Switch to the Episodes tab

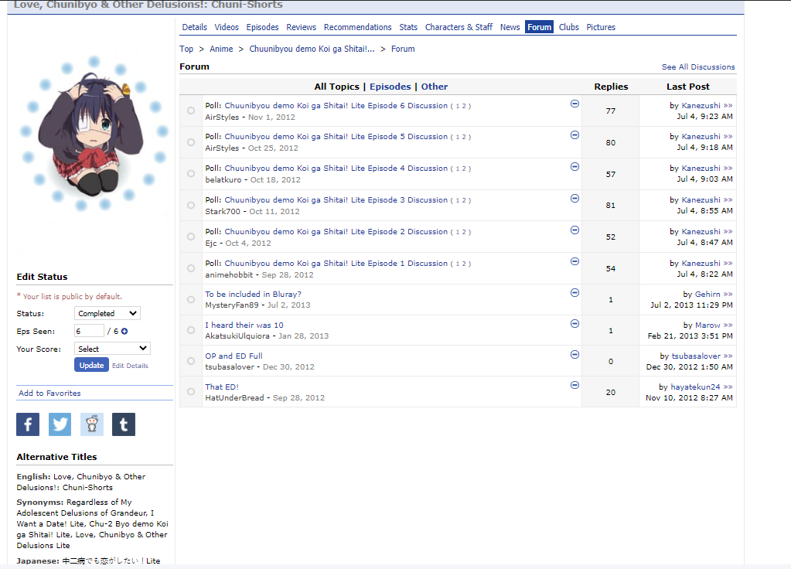(262, 27)
